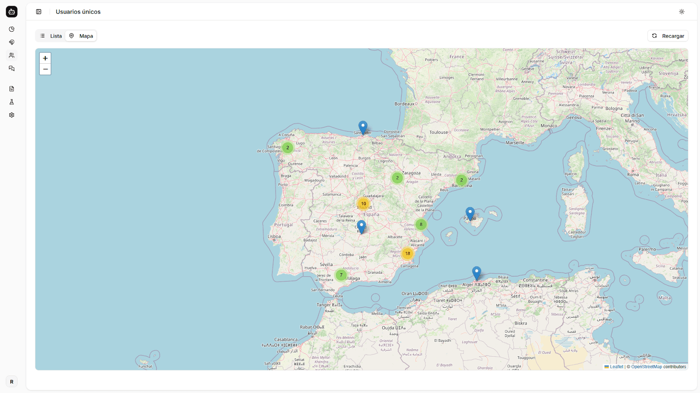Zoom in with the plus button
700x393 pixels.
pos(45,58)
